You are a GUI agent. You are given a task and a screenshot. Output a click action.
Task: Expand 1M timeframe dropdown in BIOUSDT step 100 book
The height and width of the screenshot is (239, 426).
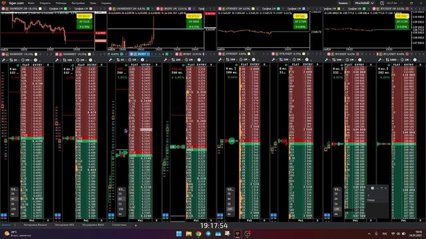click(x=190, y=60)
